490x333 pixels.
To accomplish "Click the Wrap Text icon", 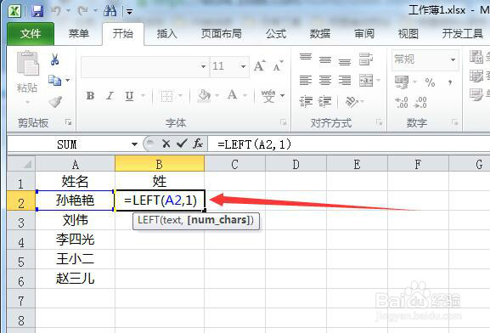I will click(x=366, y=59).
